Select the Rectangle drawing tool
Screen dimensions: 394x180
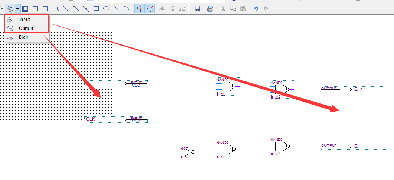coord(96,9)
